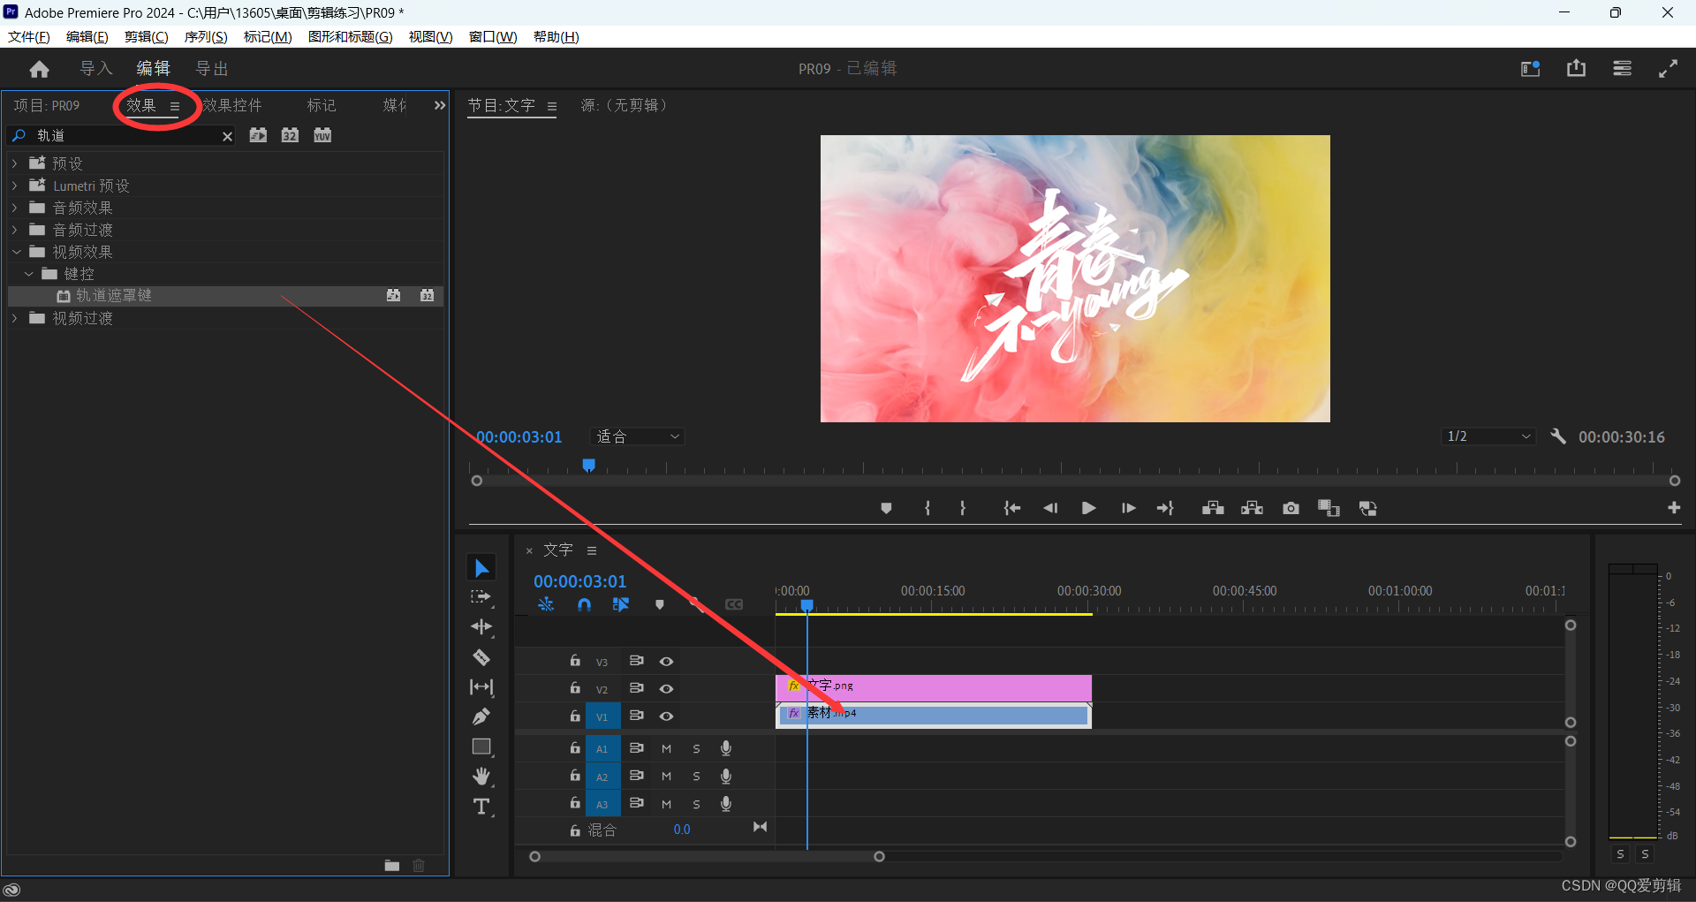Toggle Snap in timeline magnet icon
This screenshot has width=1696, height=902.
[584, 604]
